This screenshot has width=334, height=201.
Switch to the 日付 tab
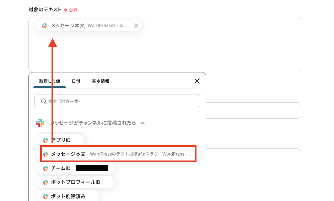pyautogui.click(x=76, y=81)
